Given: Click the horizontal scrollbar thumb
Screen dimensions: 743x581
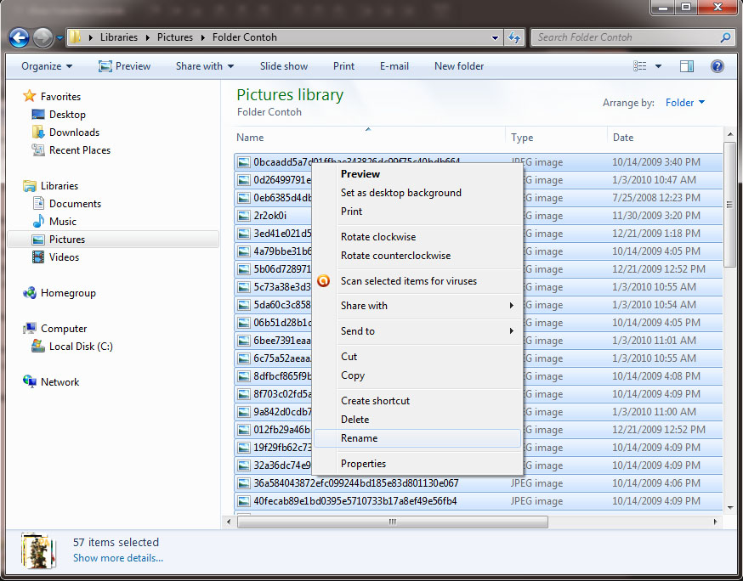Looking at the screenshot, I should 391,522.
